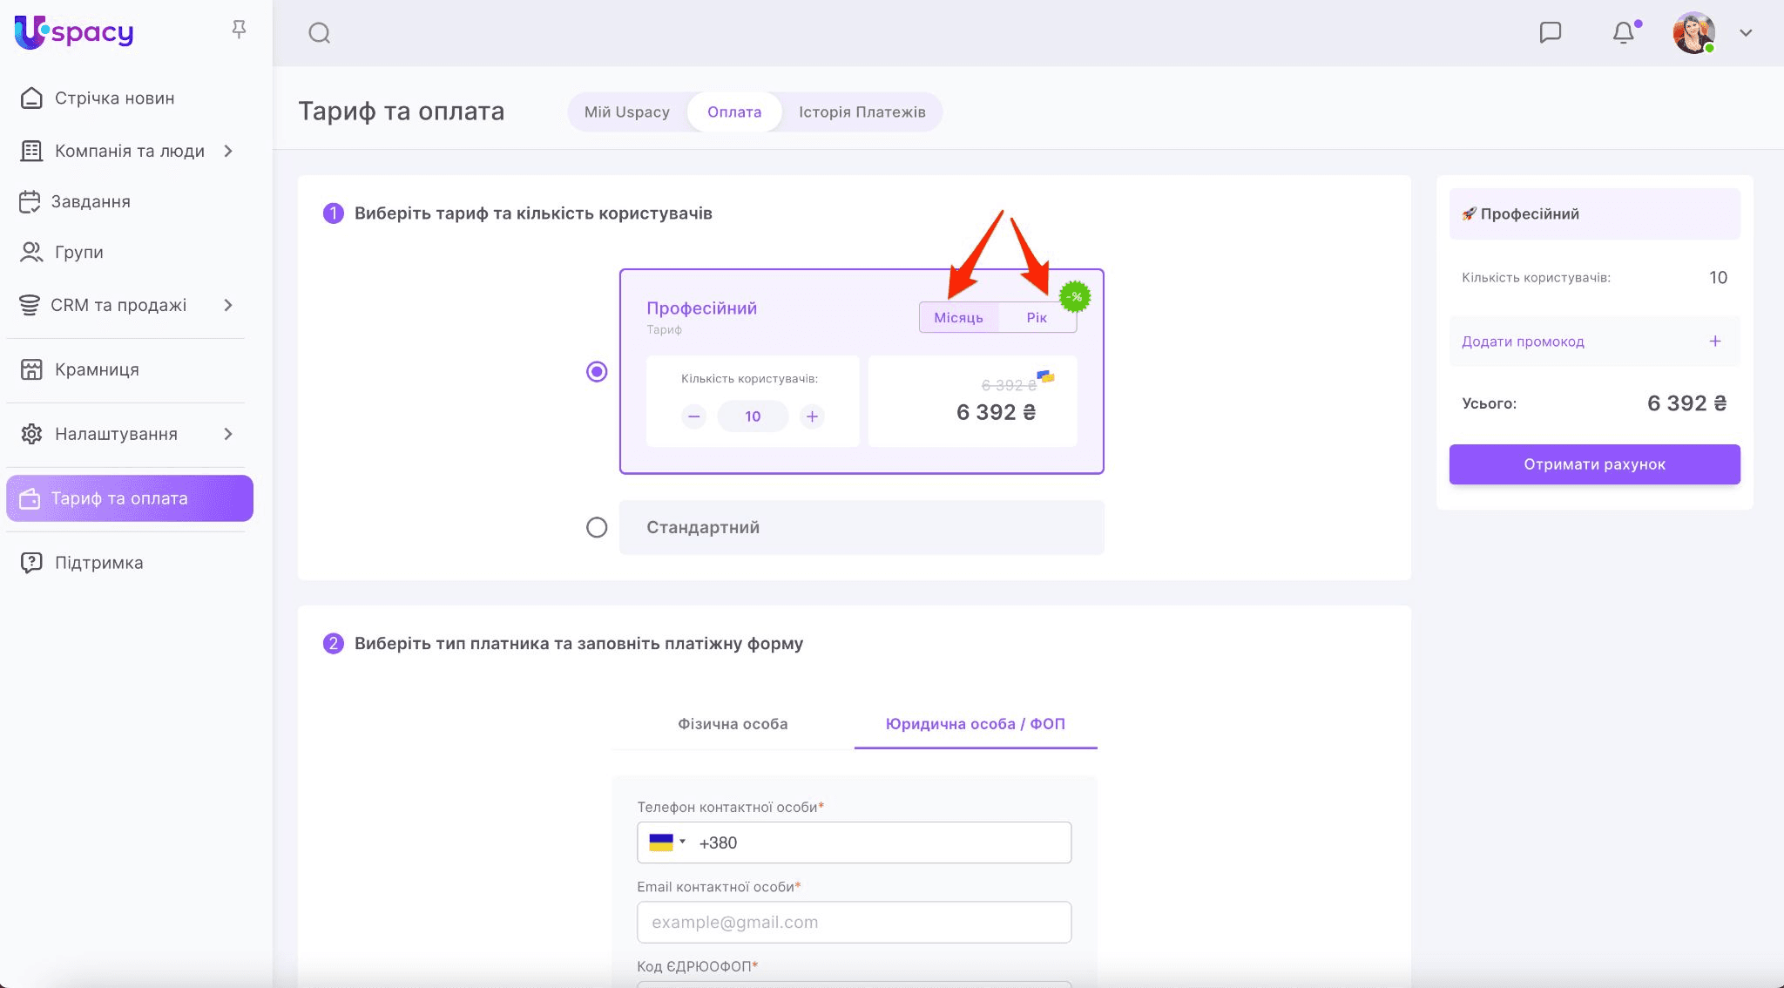This screenshot has height=988, width=1784.
Task: Select the Стандартний plan radio button
Action: [597, 527]
